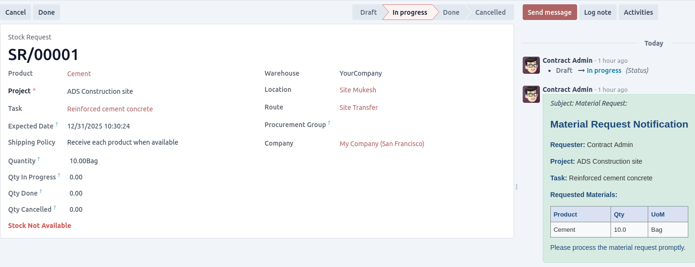Open the Send message composer
The height and width of the screenshot is (267, 695).
[549, 12]
